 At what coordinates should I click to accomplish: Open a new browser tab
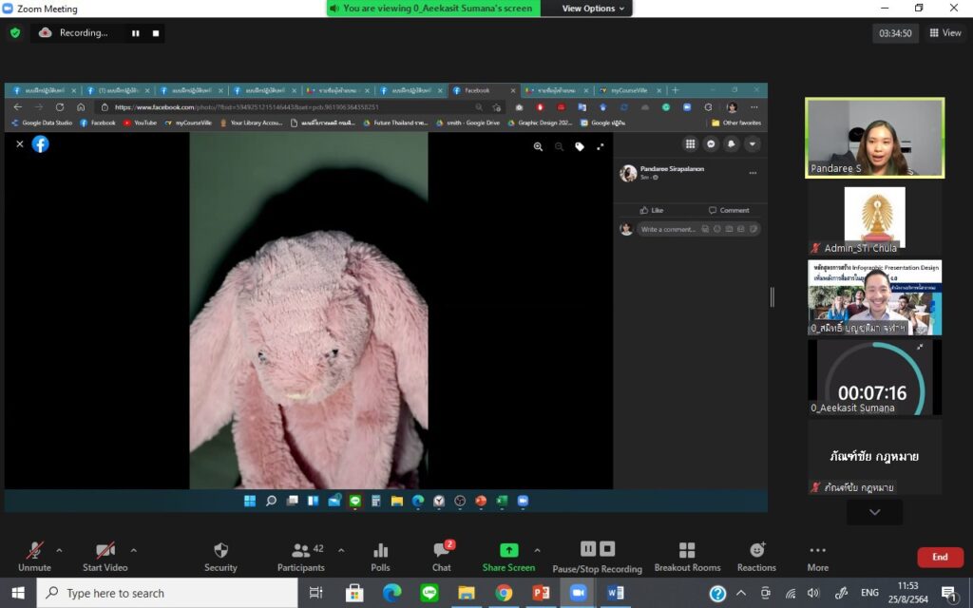pyautogui.click(x=676, y=90)
